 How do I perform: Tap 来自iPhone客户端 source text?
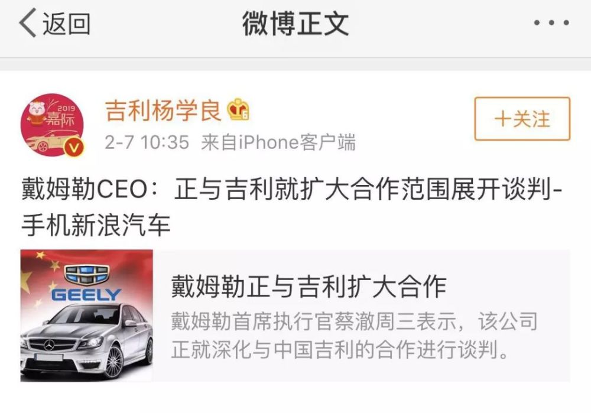[x=278, y=142]
